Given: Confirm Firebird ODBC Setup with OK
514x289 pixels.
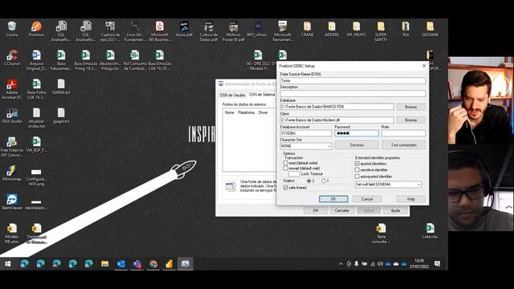Looking at the screenshot, I should [333, 199].
